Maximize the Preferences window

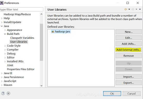pyautogui.click(x=128, y=3)
